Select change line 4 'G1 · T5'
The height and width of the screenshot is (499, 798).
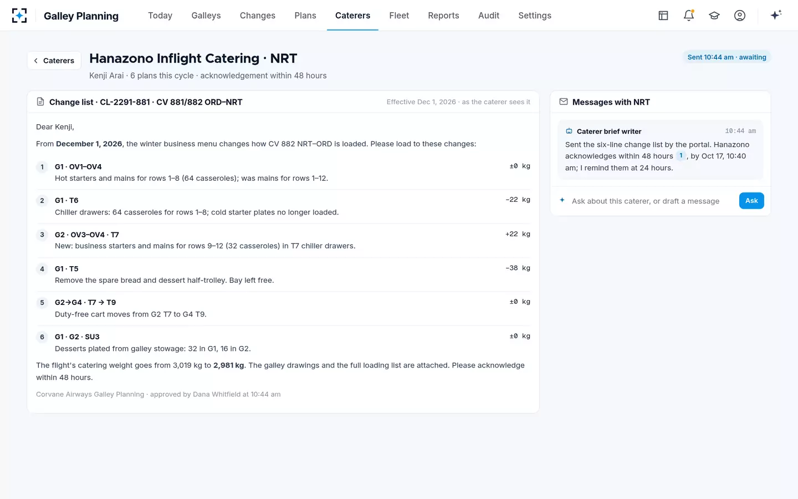283,274
